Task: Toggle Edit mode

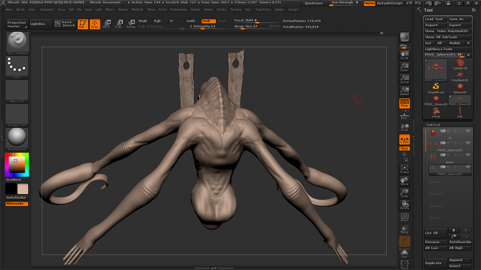Action: tap(83, 24)
